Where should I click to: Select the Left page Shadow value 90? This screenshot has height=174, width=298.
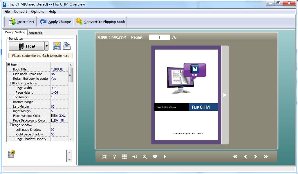click(59, 130)
